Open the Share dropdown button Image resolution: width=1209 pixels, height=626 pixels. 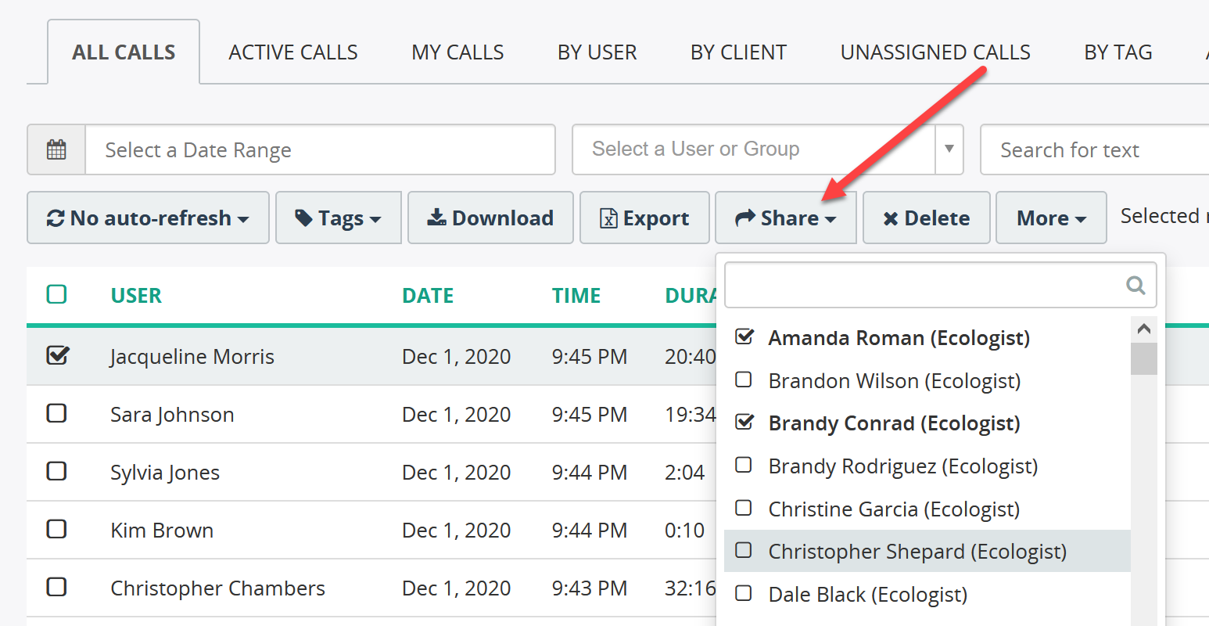click(785, 218)
